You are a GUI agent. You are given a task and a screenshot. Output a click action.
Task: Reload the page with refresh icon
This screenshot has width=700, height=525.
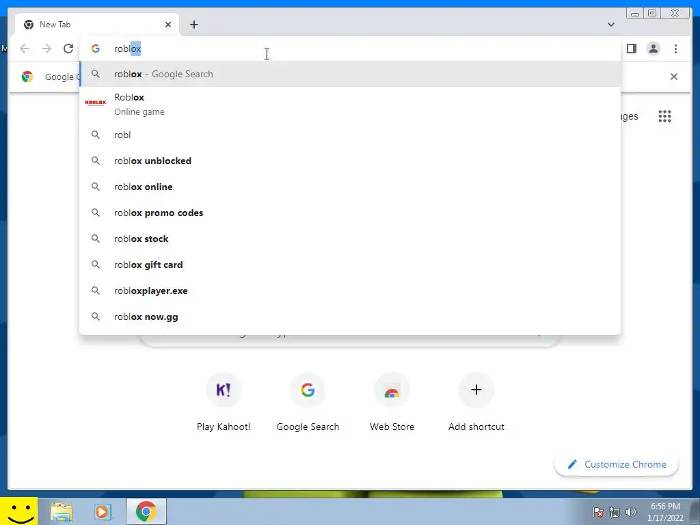68,49
